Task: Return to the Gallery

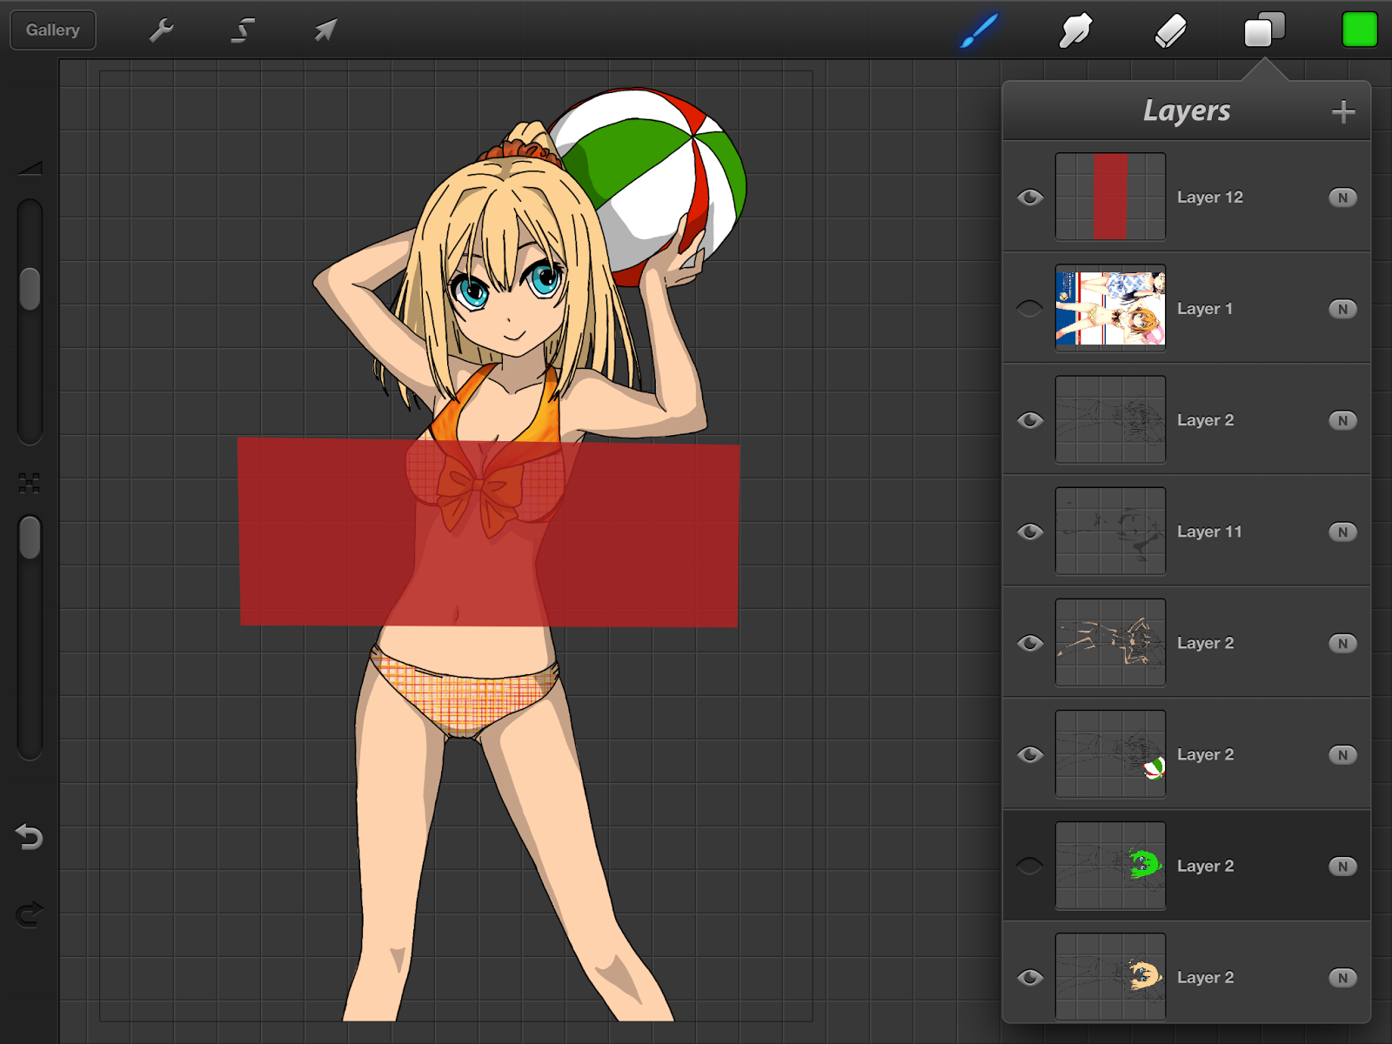Action: pos(53,30)
